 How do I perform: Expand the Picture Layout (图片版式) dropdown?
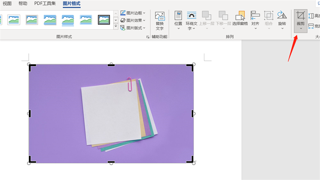coord(133,27)
